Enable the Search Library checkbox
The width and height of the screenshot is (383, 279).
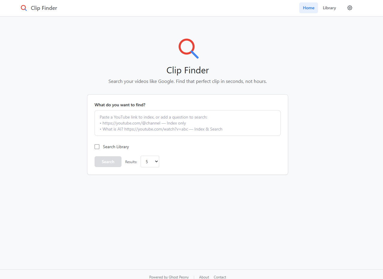97,147
